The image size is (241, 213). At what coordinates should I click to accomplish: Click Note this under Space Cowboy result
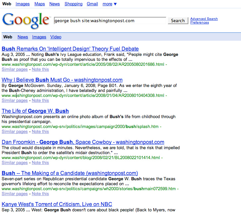40,163
